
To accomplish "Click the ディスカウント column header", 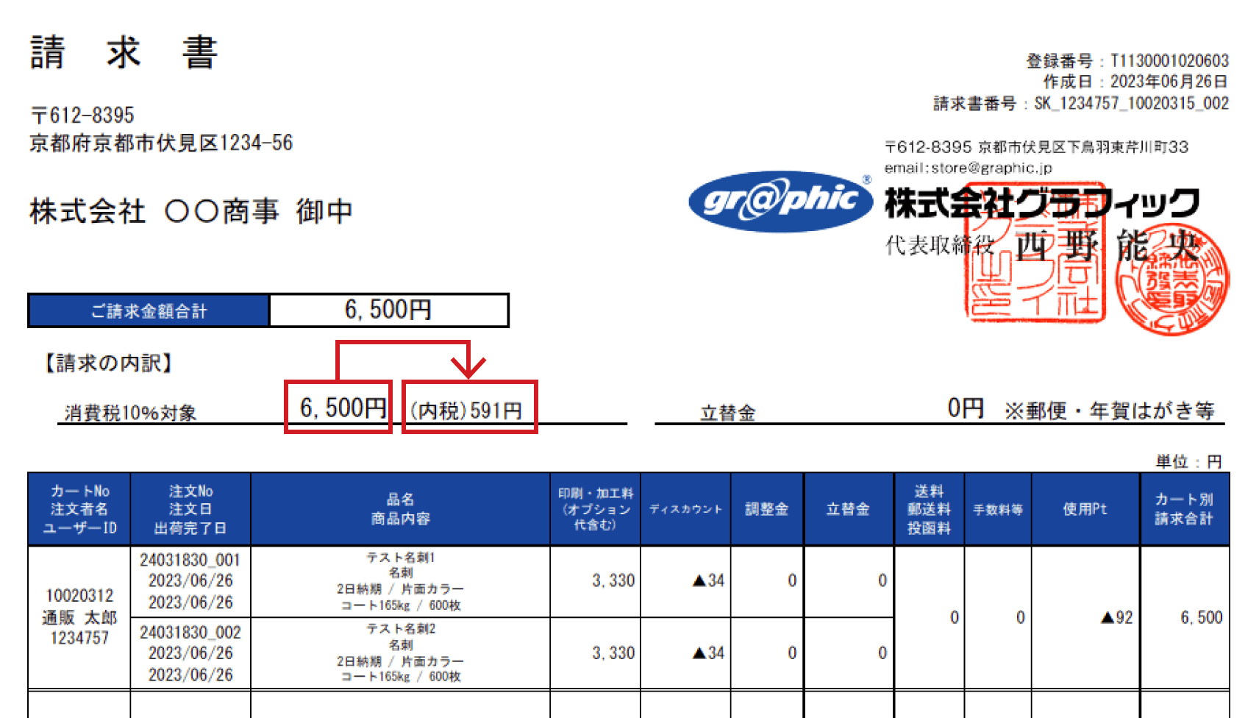I will point(685,509).
